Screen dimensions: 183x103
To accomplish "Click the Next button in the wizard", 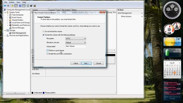I will 86,63.
